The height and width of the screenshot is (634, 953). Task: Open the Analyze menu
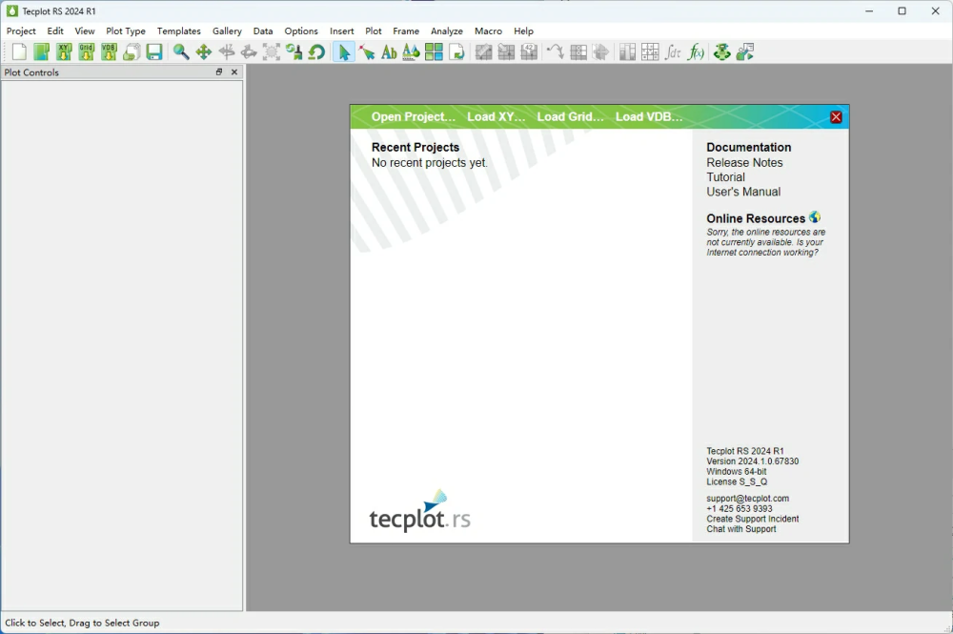(447, 31)
